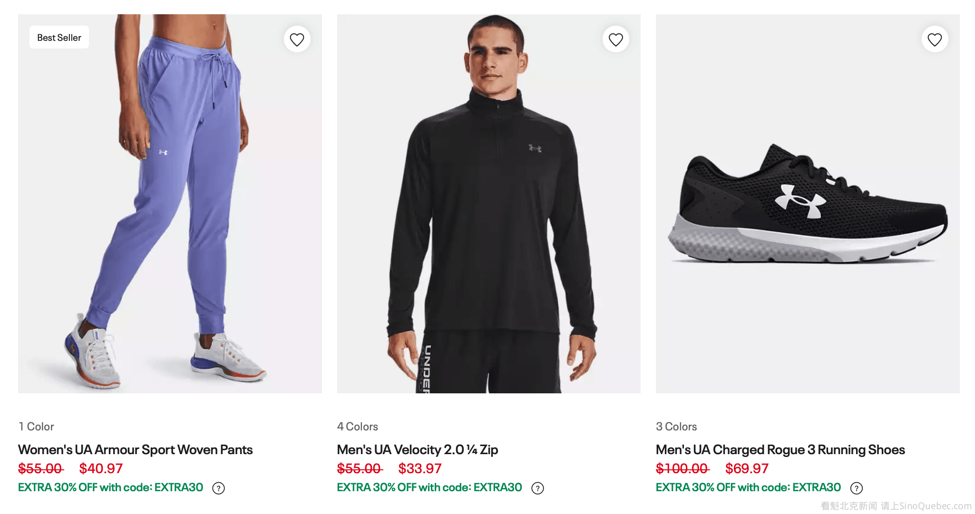This screenshot has height=514, width=975.
Task: Click the 4 Colors label for Velocity Zip
Action: [x=357, y=427]
